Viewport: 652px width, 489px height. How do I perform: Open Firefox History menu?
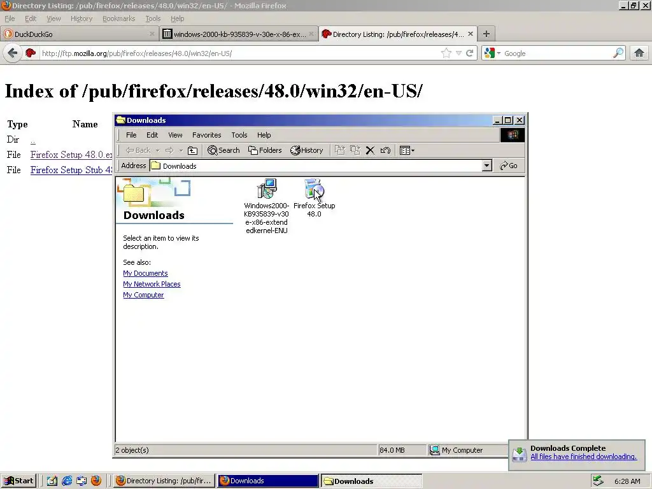tap(81, 18)
